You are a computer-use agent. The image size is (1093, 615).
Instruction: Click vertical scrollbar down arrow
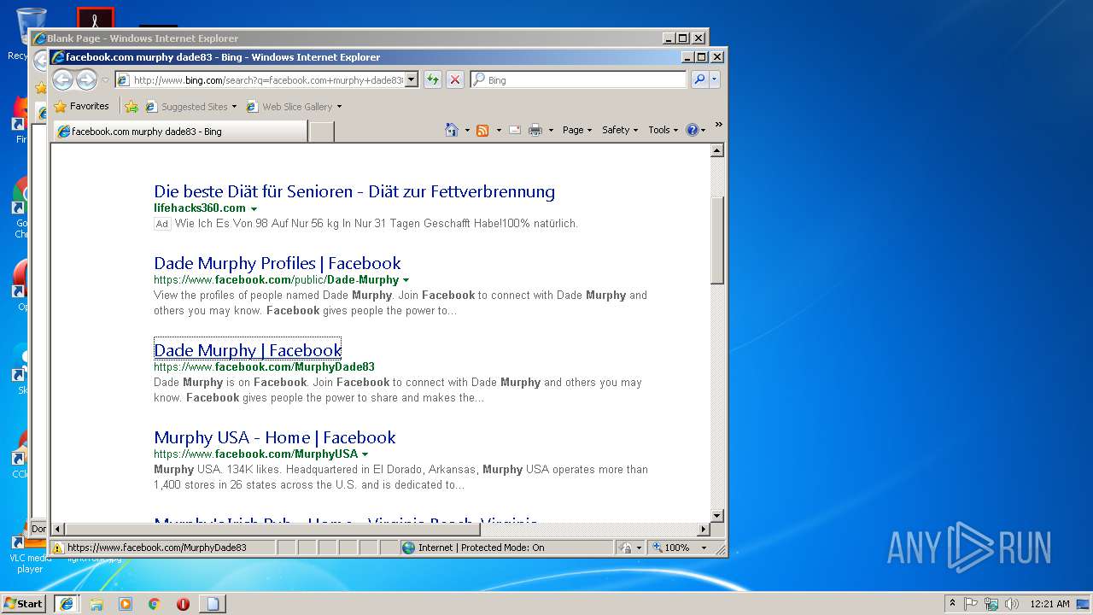click(x=717, y=515)
